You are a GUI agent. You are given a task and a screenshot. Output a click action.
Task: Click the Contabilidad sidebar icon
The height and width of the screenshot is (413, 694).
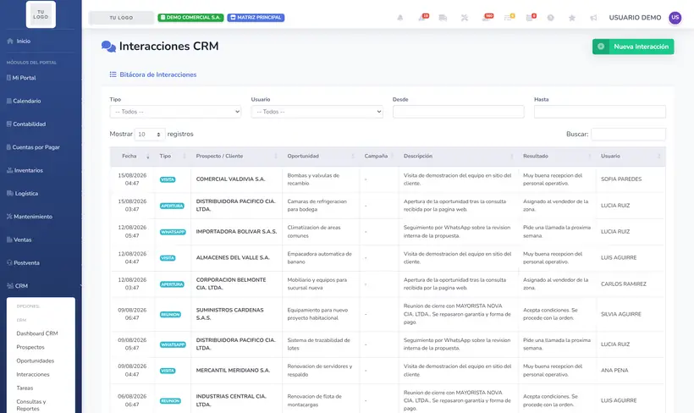9,124
